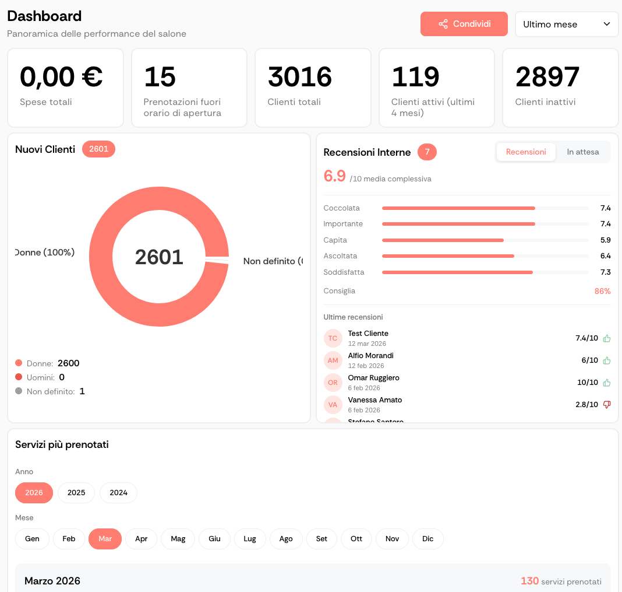The image size is (622, 592).
Task: Click the donut chart center showing 2601
Action: (159, 257)
